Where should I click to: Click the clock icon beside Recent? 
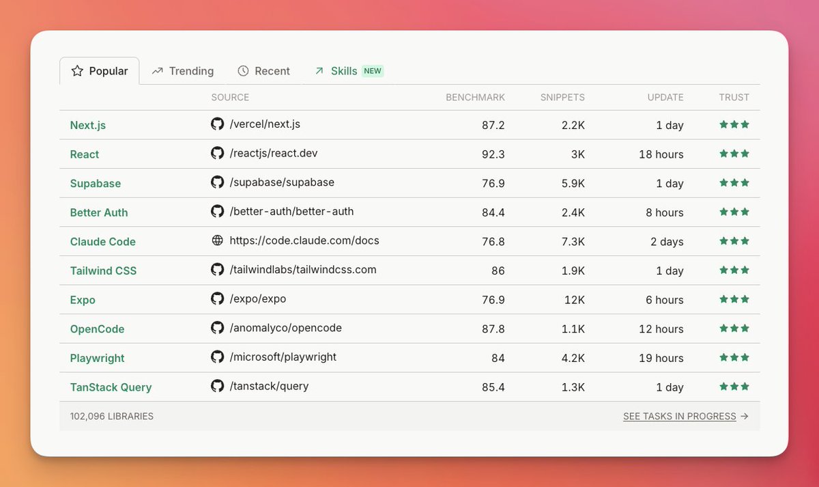pyautogui.click(x=243, y=71)
